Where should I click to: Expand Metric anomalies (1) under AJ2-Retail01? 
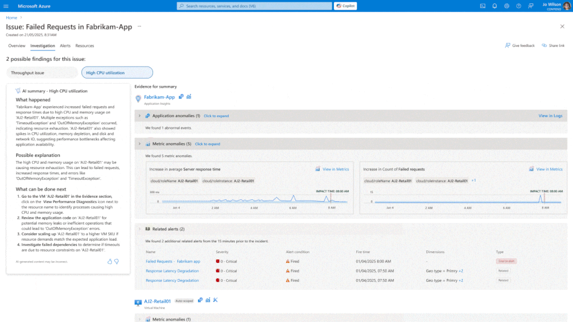(x=139, y=319)
